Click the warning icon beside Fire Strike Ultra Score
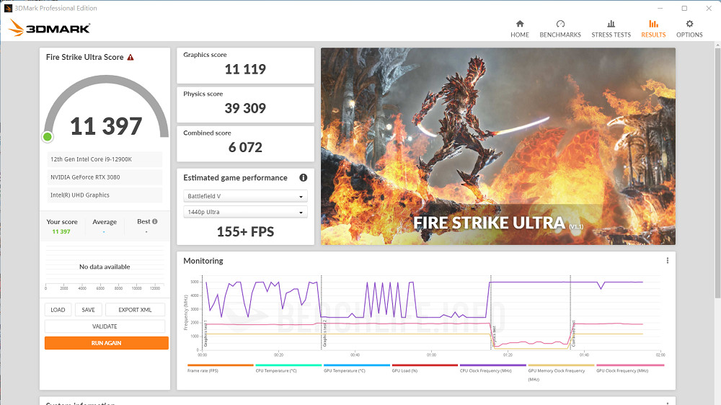The width and height of the screenshot is (721, 405). tap(131, 58)
